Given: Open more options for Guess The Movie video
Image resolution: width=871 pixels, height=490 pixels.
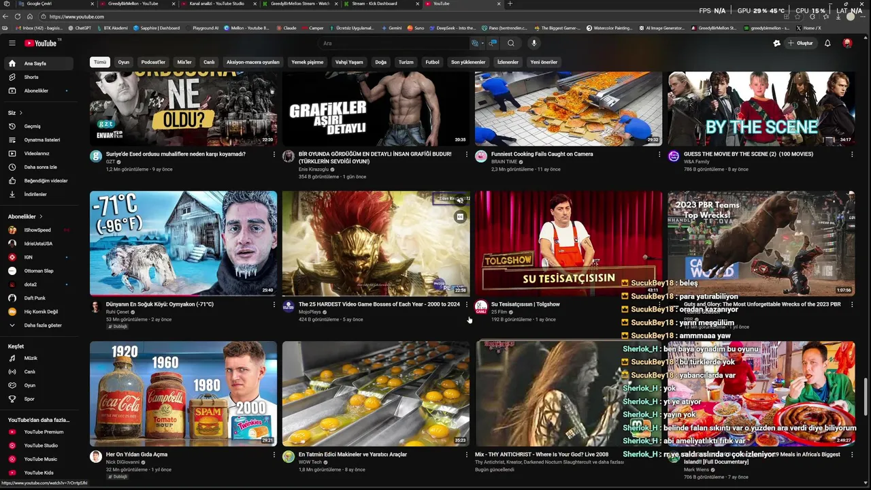Looking at the screenshot, I should (x=852, y=154).
